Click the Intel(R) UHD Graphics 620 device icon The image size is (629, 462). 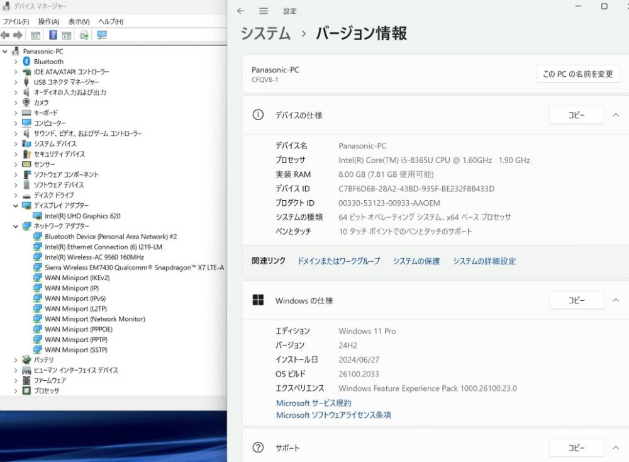(x=37, y=216)
